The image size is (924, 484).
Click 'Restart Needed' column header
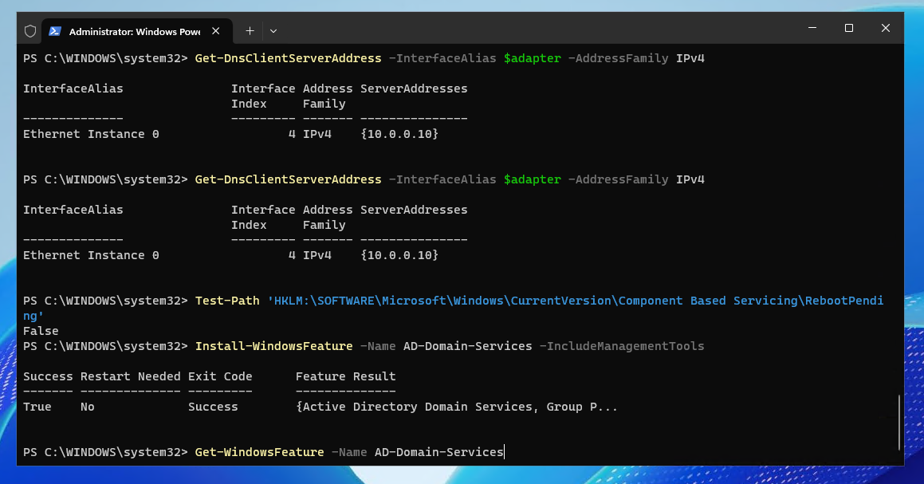(x=130, y=376)
